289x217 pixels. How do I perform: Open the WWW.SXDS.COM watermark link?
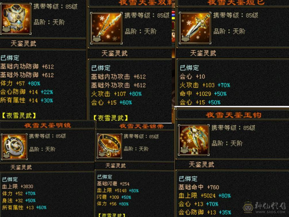(270, 212)
